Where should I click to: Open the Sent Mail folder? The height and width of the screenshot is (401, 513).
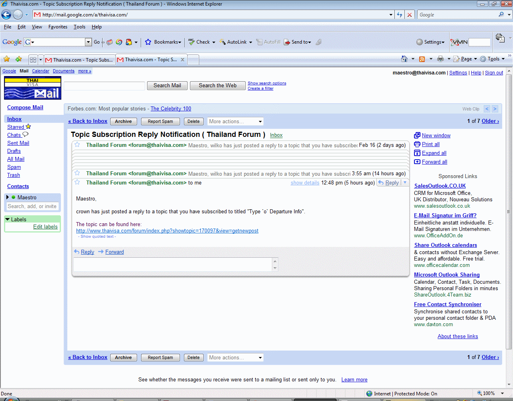(18, 143)
